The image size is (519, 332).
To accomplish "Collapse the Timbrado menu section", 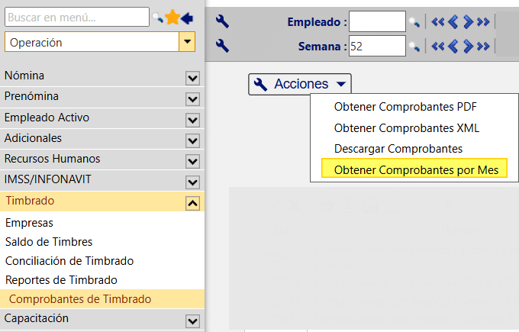I will coord(192,202).
